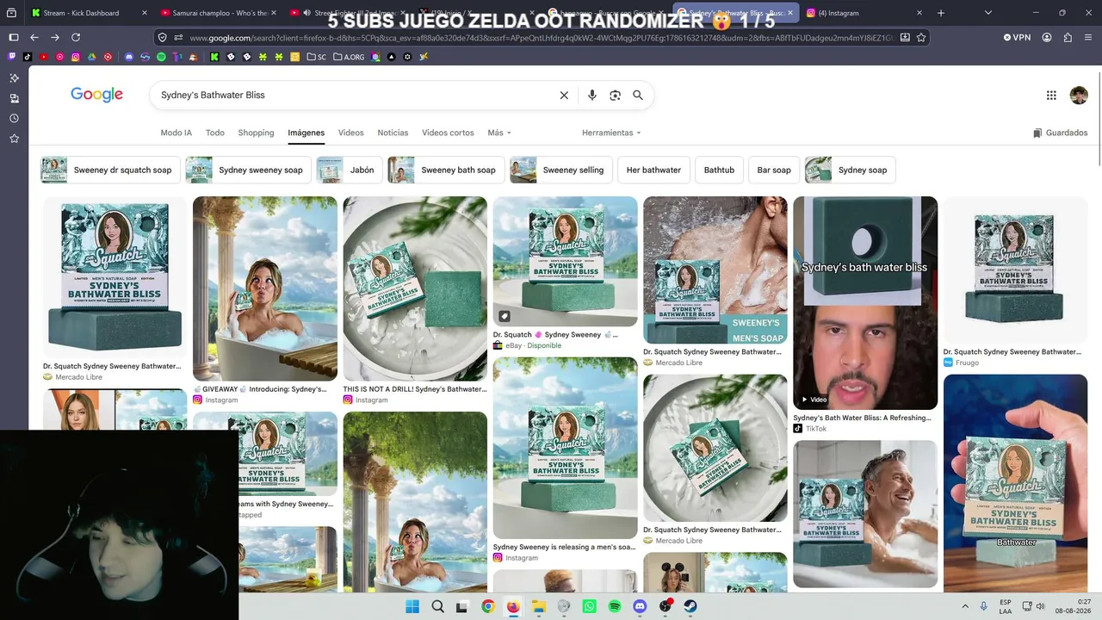Filter by Sweeney dr squatch soap chip
This screenshot has height=620, width=1102.
point(110,170)
